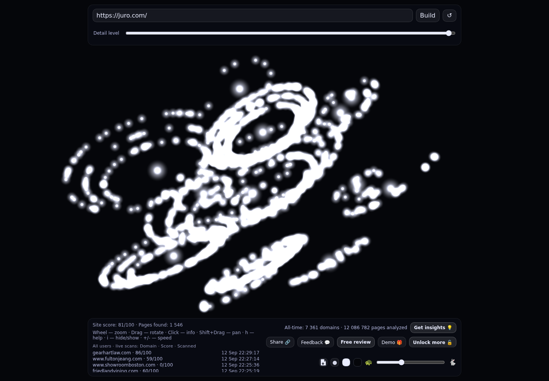Select the black color swatch
The width and height of the screenshot is (549, 381).
tap(358, 362)
